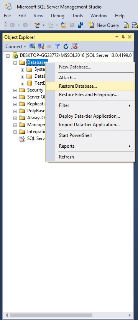This screenshot has height=320, width=138.
Task: Open the New Project dropdown arrow
Action: click(44, 25)
